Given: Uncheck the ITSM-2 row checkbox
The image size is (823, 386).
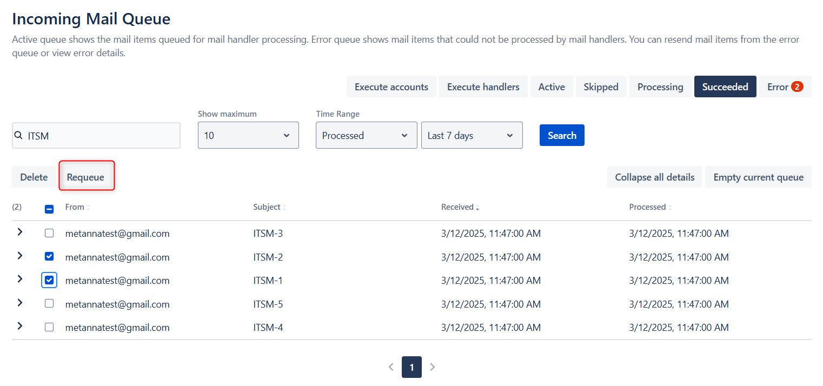Looking at the screenshot, I should coord(49,257).
